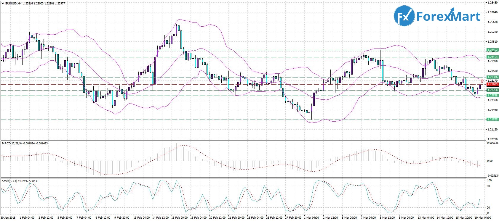Select the green 1.24154 level price tag

click(x=492, y=57)
